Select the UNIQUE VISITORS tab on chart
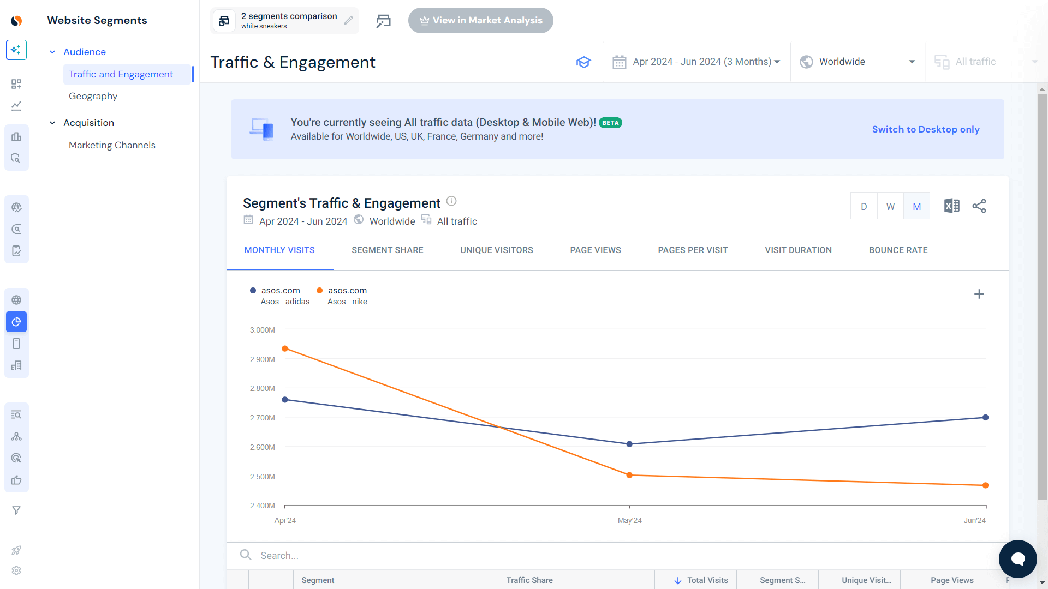Viewport: 1048px width, 589px height. coord(496,250)
